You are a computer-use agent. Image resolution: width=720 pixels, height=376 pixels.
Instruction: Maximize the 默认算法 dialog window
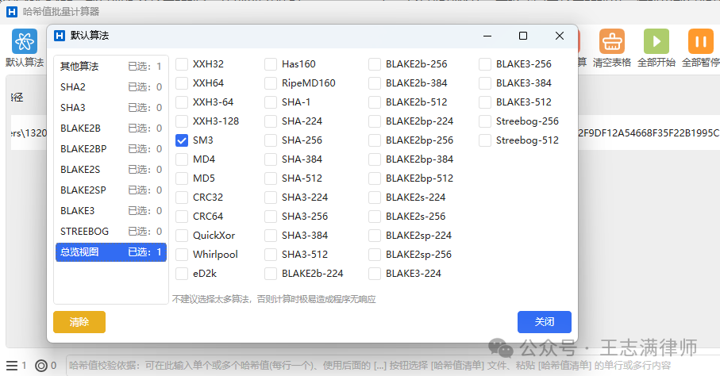click(x=523, y=36)
